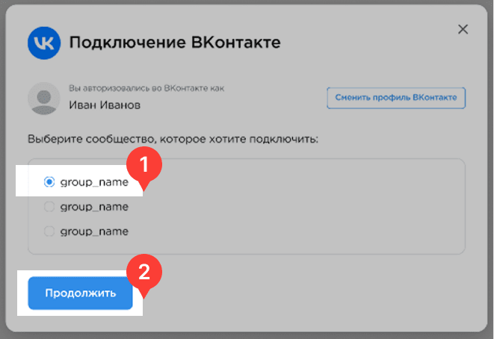Image resolution: width=494 pixels, height=339 pixels.
Task: Select the second group_name radio button
Action: (49, 207)
